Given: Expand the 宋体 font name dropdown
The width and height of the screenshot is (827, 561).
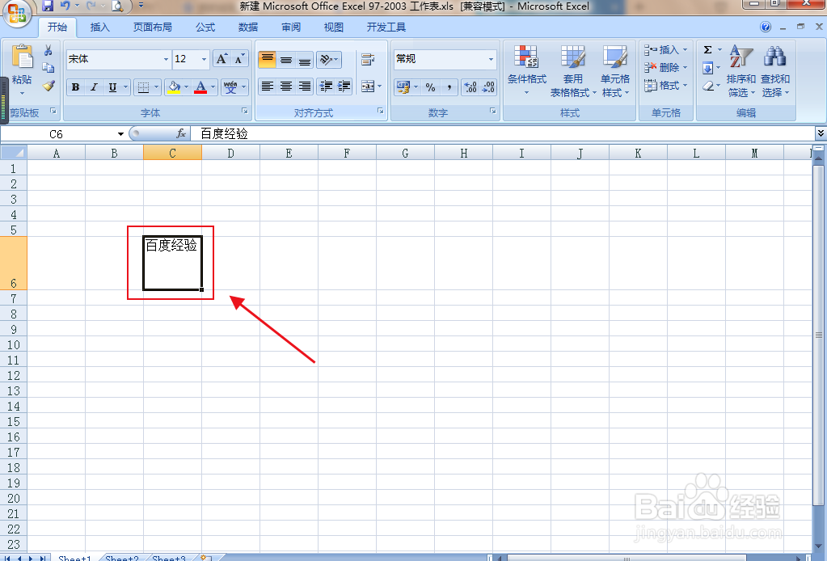Looking at the screenshot, I should [x=166, y=59].
